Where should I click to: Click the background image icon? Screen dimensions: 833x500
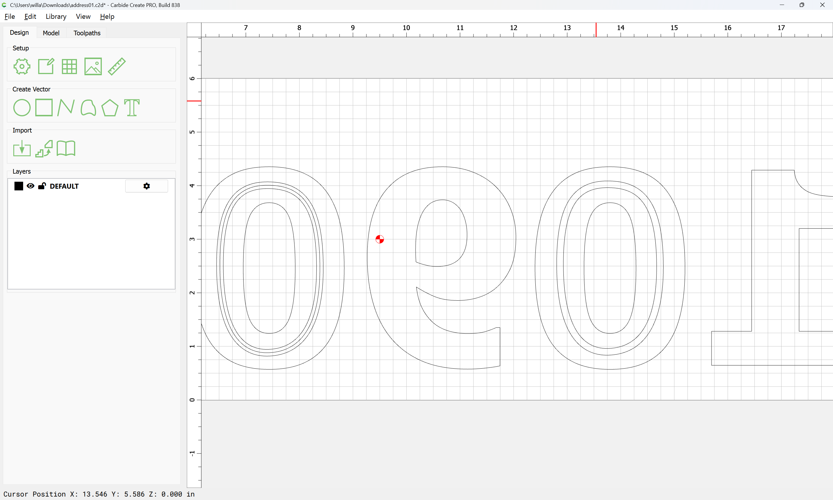pos(93,66)
